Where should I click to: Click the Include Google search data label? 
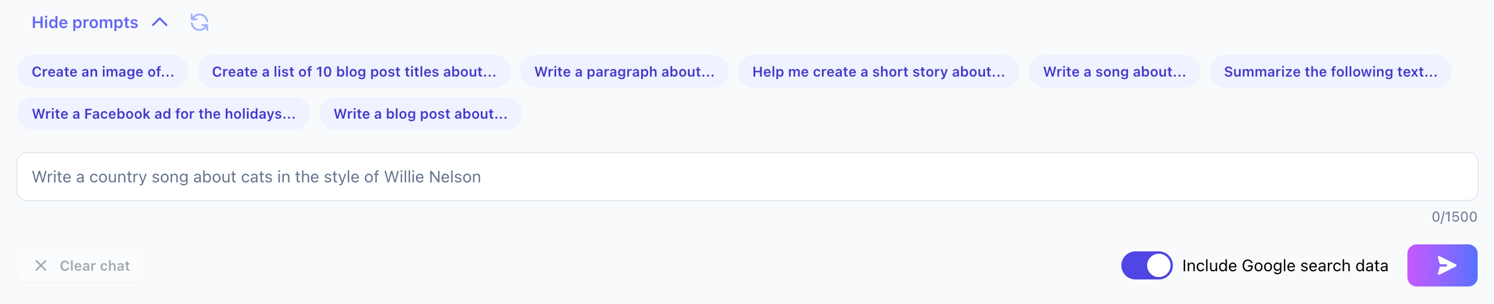click(x=1285, y=265)
